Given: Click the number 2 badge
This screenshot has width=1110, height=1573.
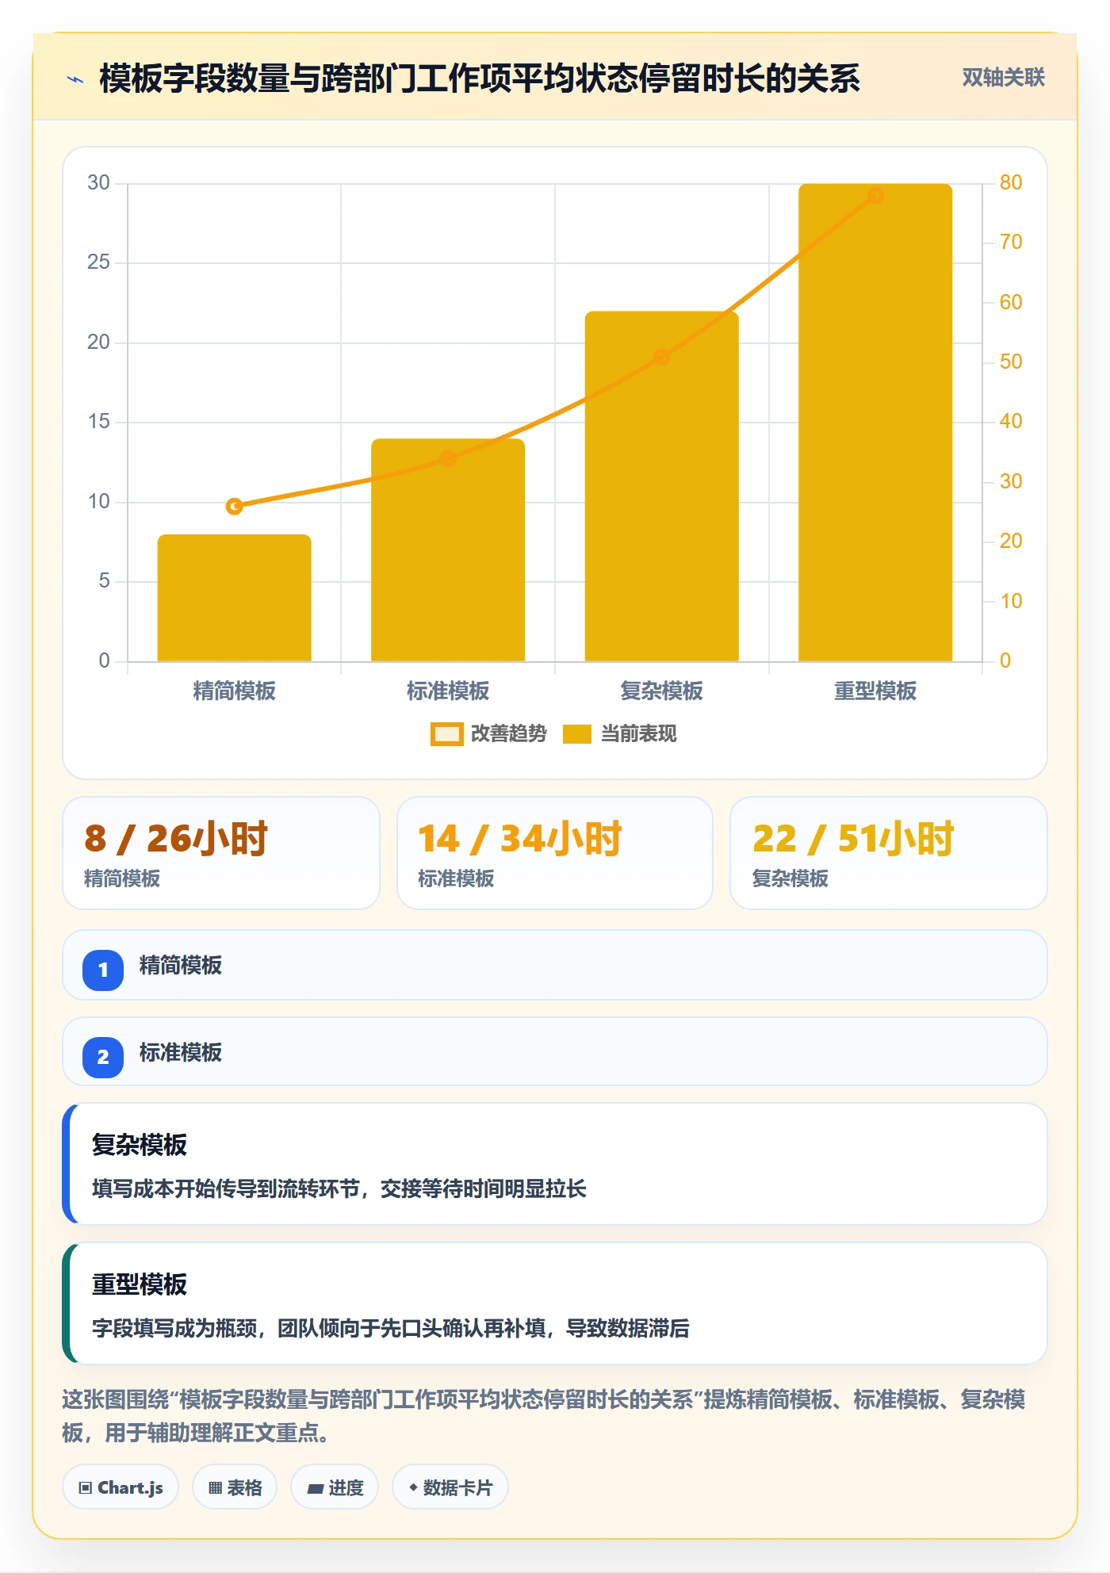Looking at the screenshot, I should [x=103, y=1057].
